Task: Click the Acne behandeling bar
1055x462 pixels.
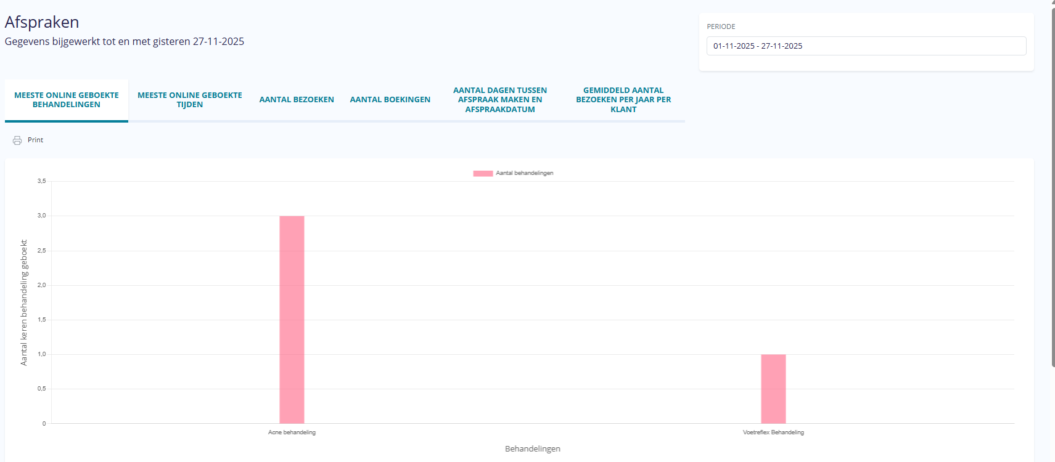Action: pyautogui.click(x=292, y=319)
